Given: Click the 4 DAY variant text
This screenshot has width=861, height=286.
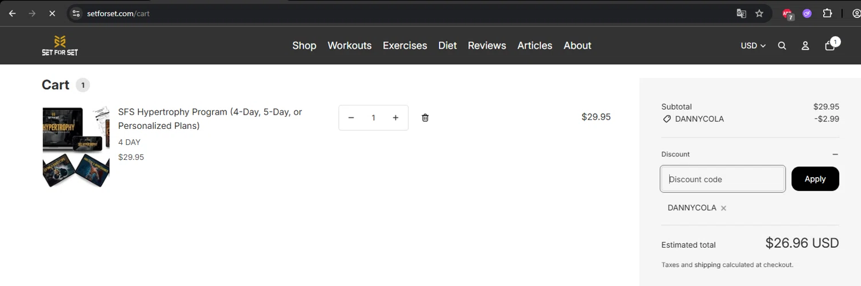Looking at the screenshot, I should [x=129, y=142].
